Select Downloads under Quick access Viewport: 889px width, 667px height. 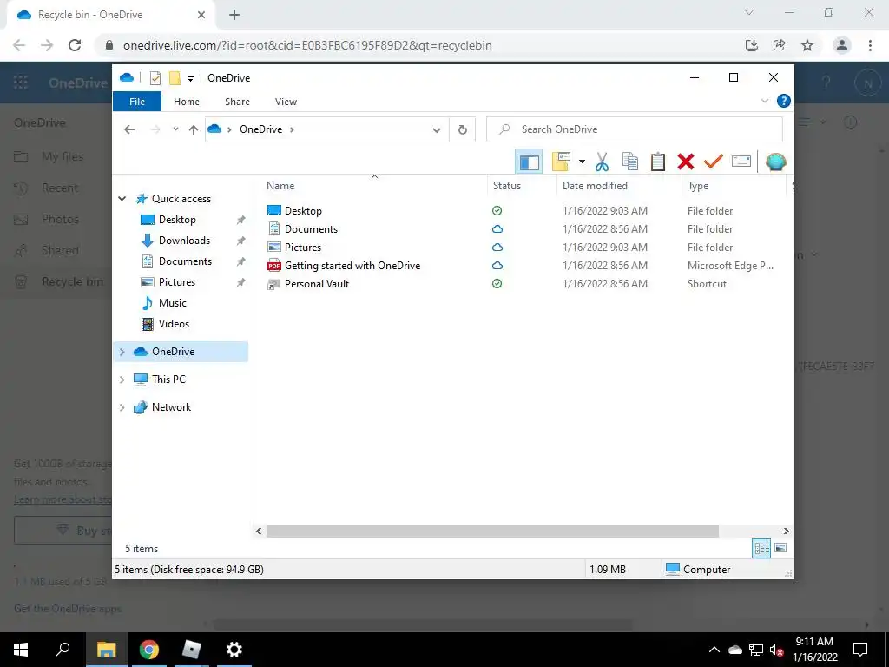(184, 241)
